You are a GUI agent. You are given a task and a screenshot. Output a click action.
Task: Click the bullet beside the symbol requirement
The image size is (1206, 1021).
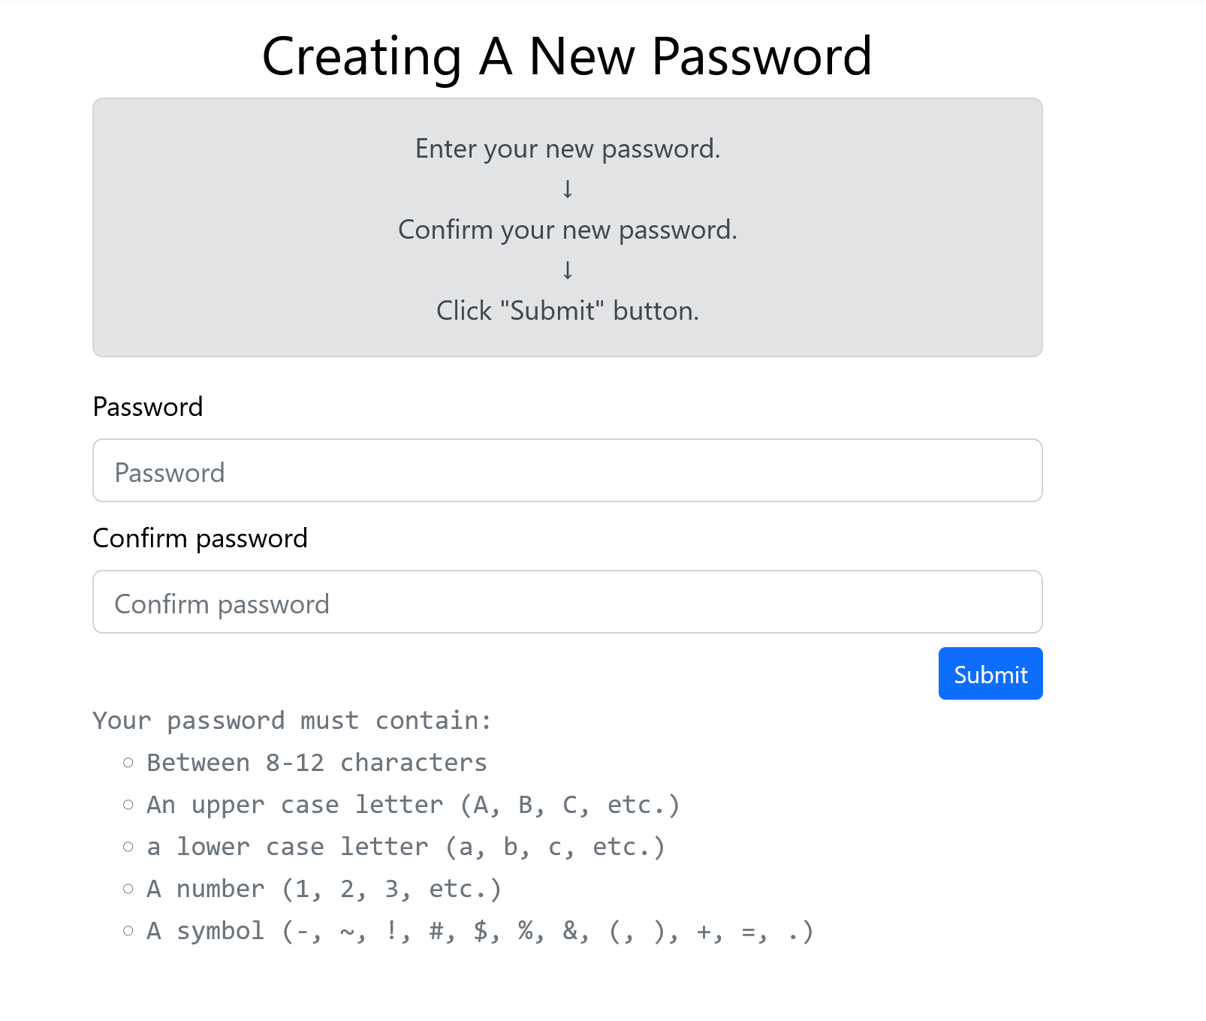(x=128, y=931)
